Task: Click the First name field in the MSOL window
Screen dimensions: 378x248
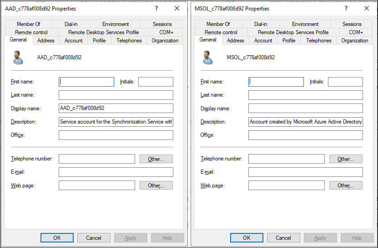Action: [276, 82]
